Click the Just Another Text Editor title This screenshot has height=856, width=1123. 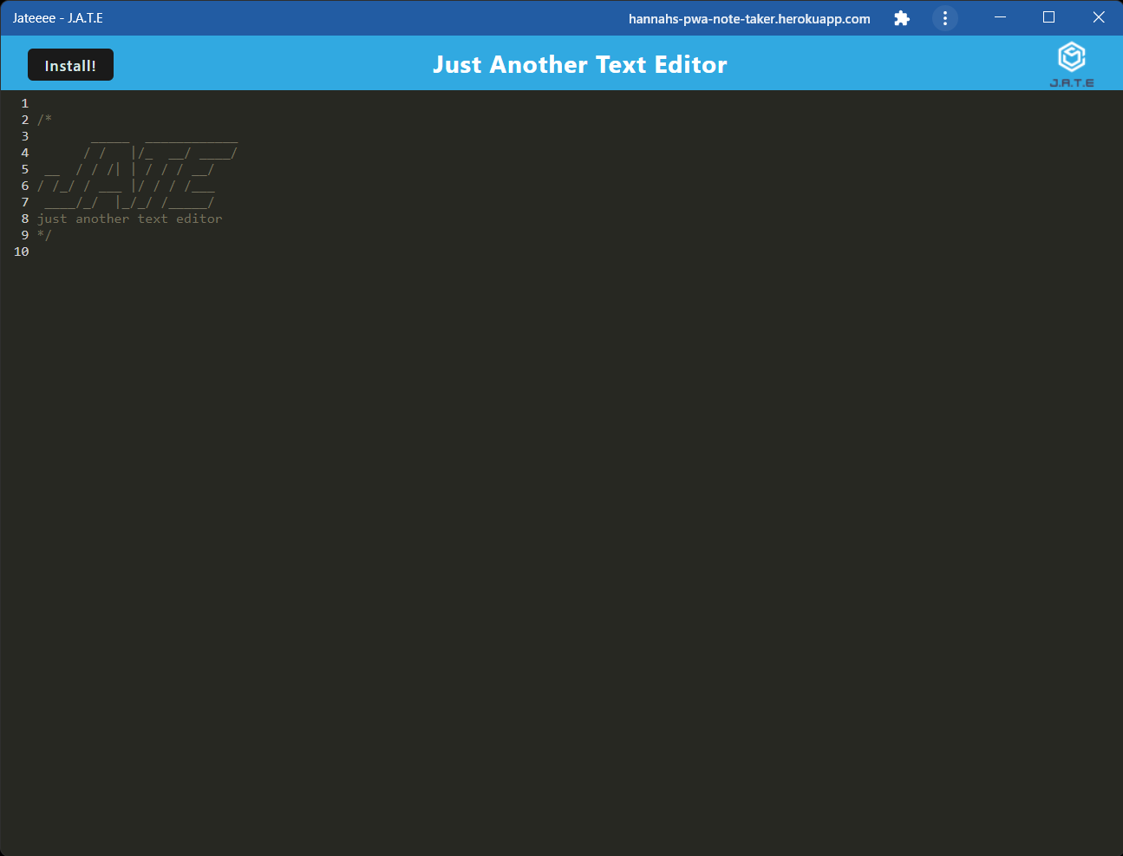click(x=579, y=64)
